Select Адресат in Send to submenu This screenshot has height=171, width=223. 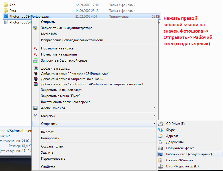pos(172,136)
